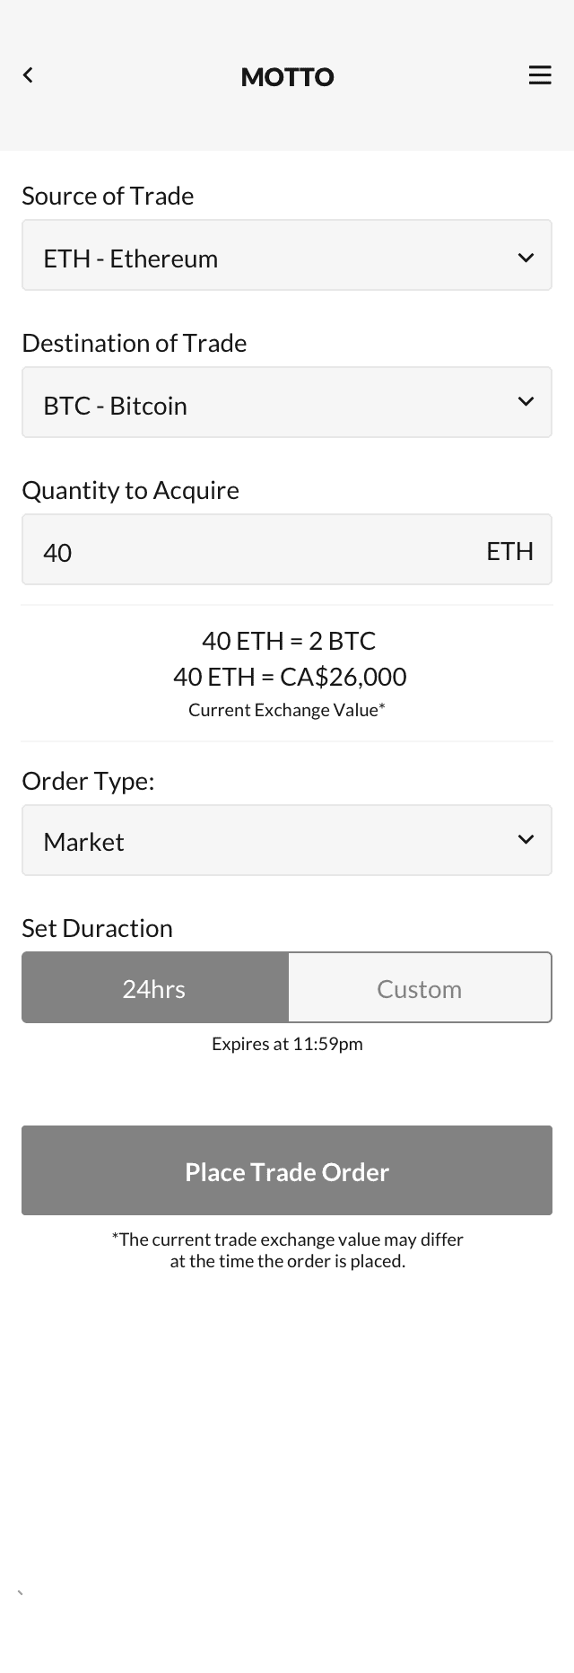This screenshot has width=574, height=1673.
Task: Open the hamburger menu icon
Action: (x=540, y=75)
